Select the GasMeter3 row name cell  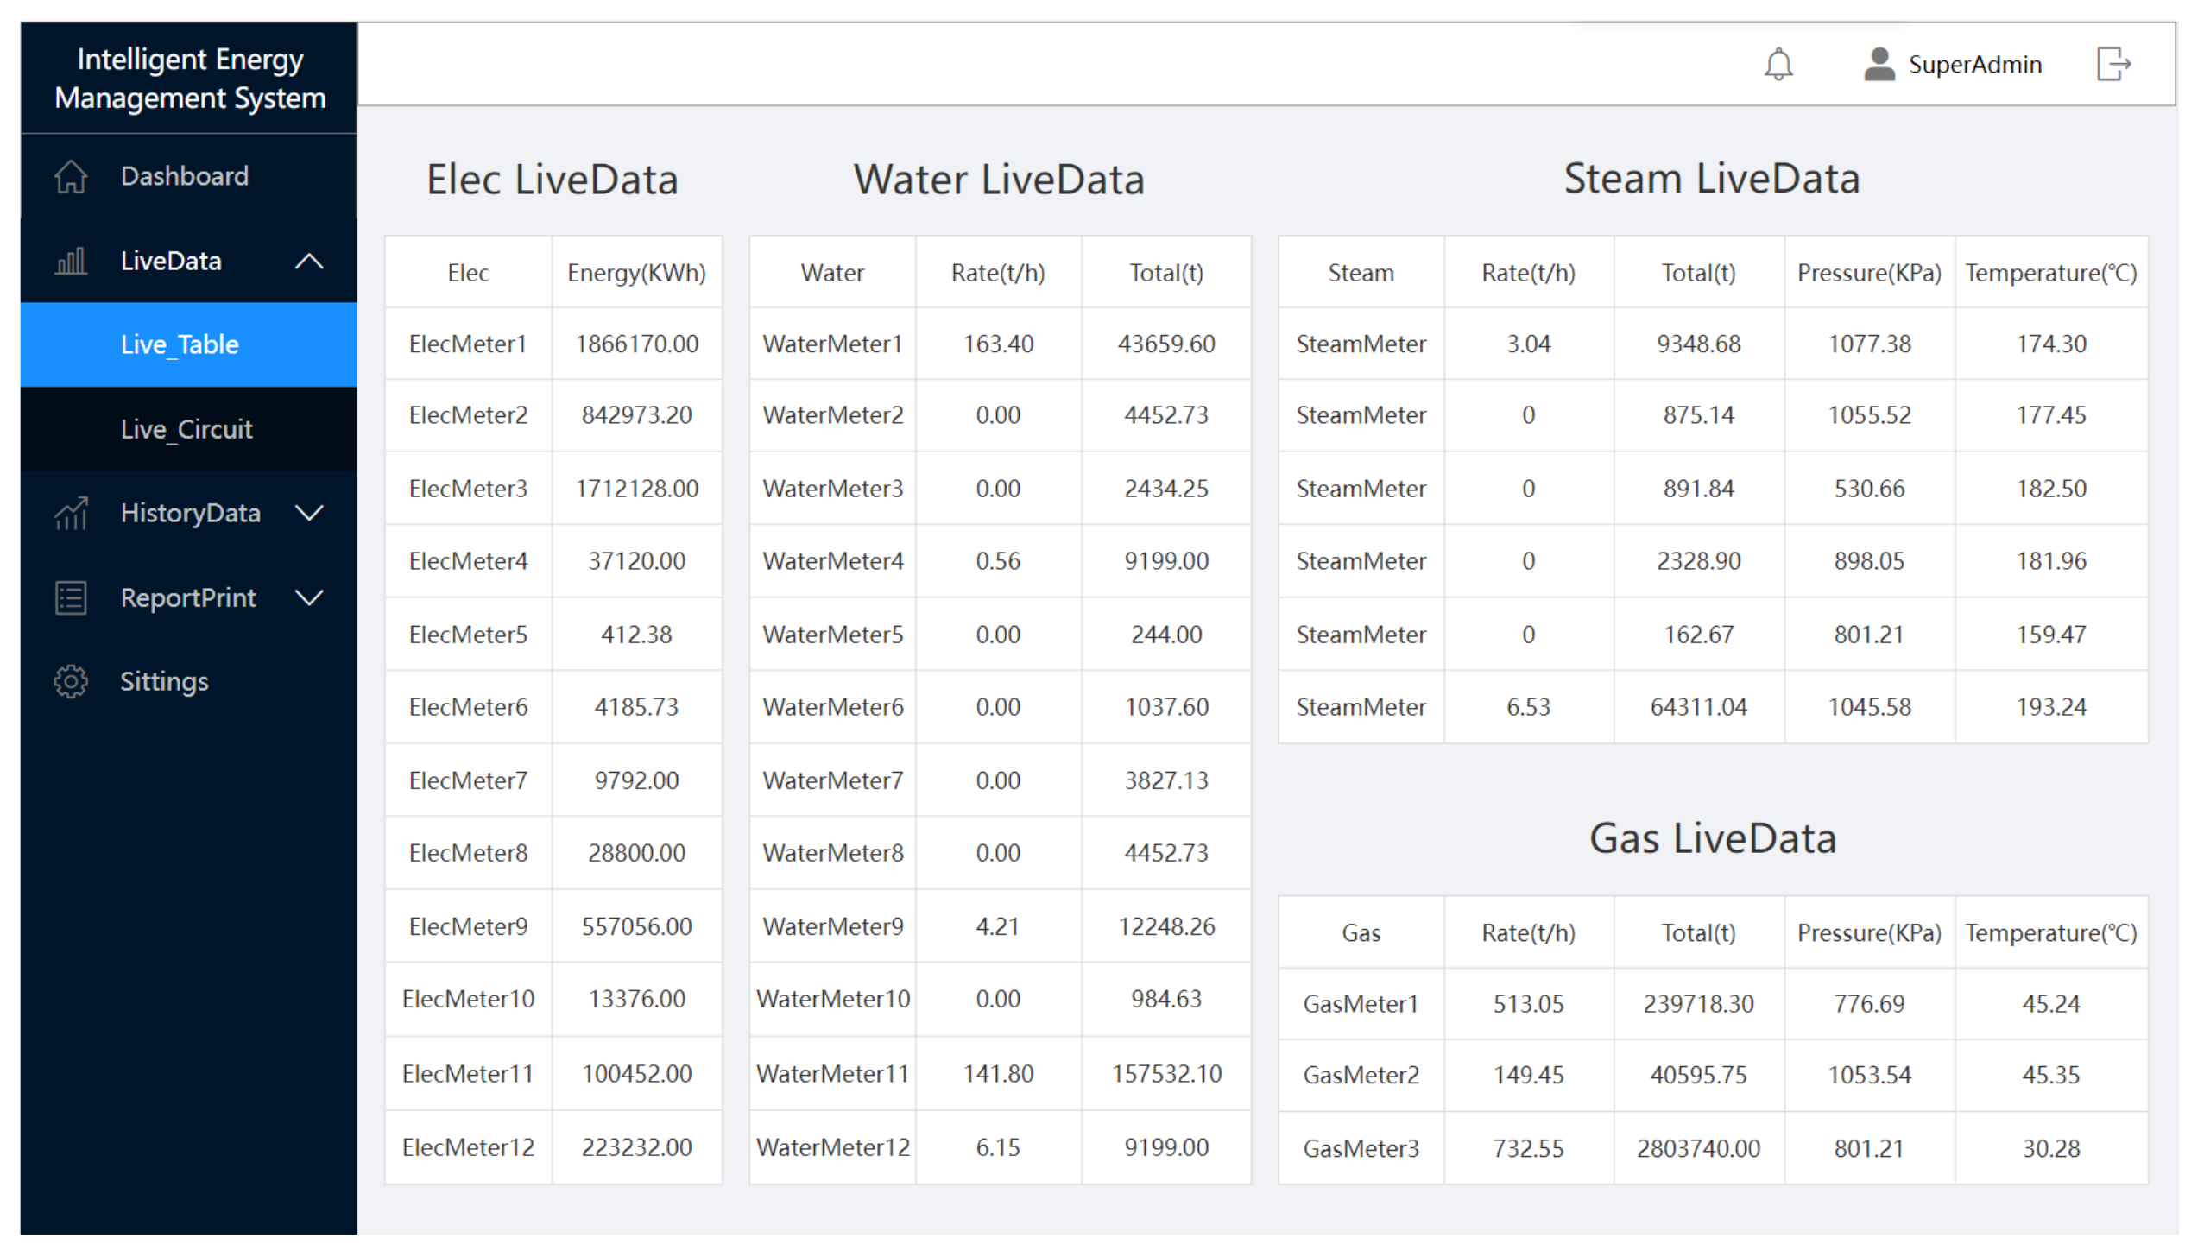[1361, 1148]
